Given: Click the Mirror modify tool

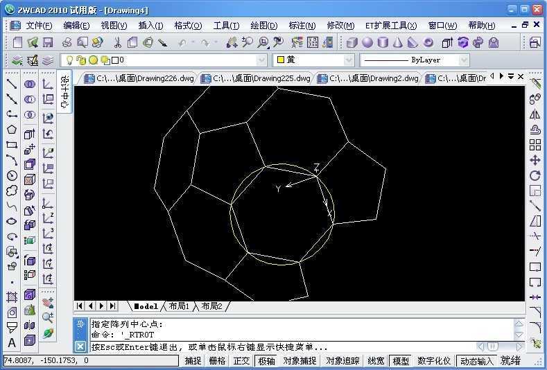Looking at the screenshot, I should [x=535, y=114].
